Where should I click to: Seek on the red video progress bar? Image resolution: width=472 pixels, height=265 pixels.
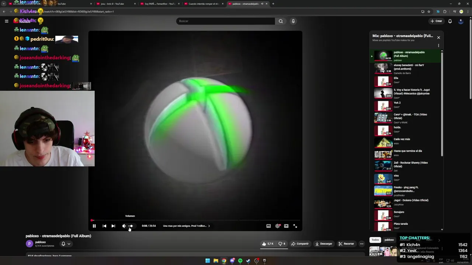[195, 220]
